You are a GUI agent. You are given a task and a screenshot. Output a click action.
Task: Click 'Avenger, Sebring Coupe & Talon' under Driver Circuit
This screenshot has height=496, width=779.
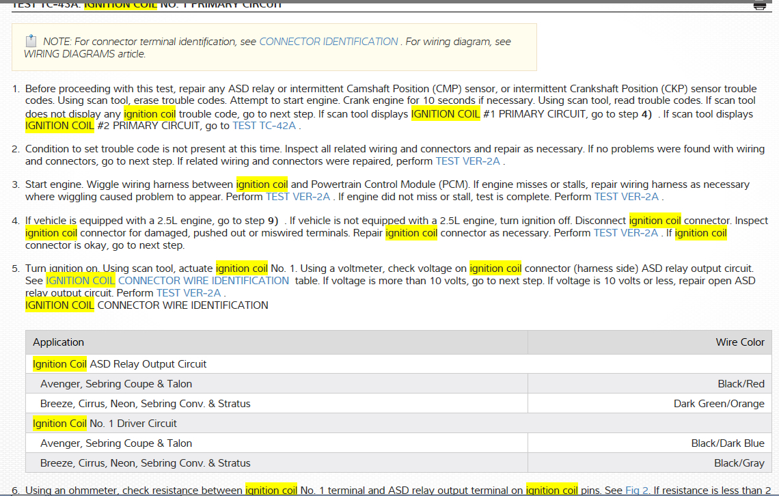point(116,443)
